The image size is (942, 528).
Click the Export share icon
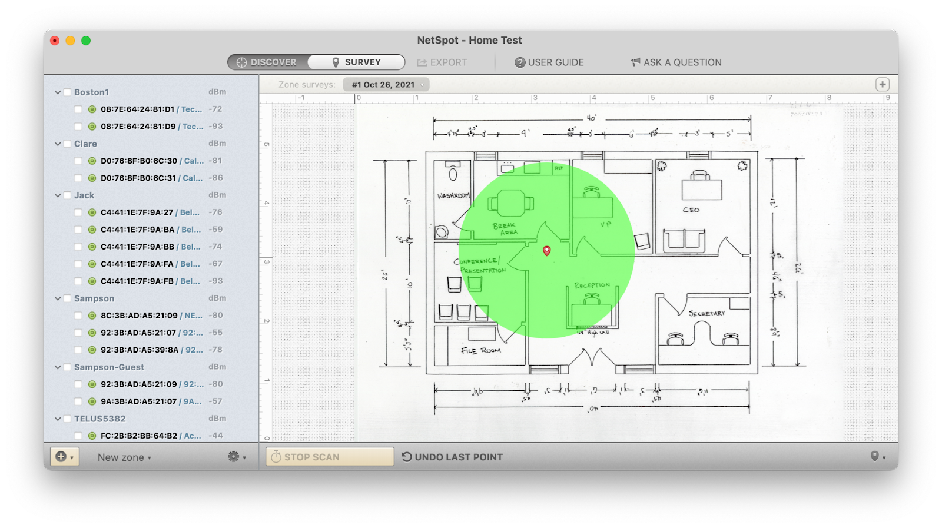[422, 62]
